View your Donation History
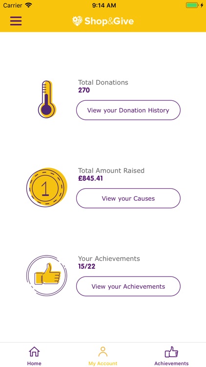206x367 pixels. [128, 110]
